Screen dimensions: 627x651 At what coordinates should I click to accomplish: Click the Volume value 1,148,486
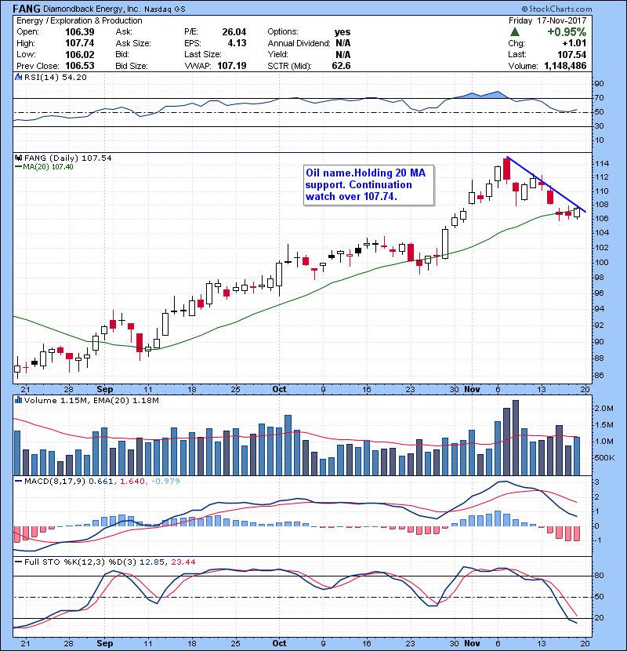click(x=565, y=66)
